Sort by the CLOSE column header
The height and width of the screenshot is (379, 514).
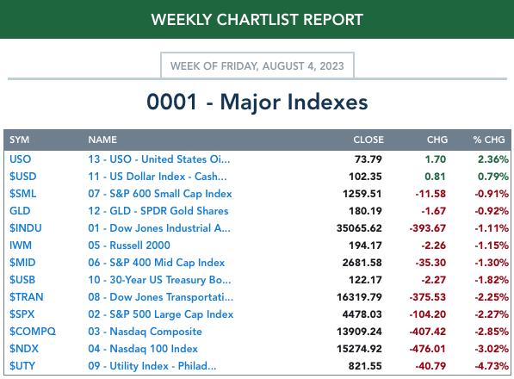point(368,140)
